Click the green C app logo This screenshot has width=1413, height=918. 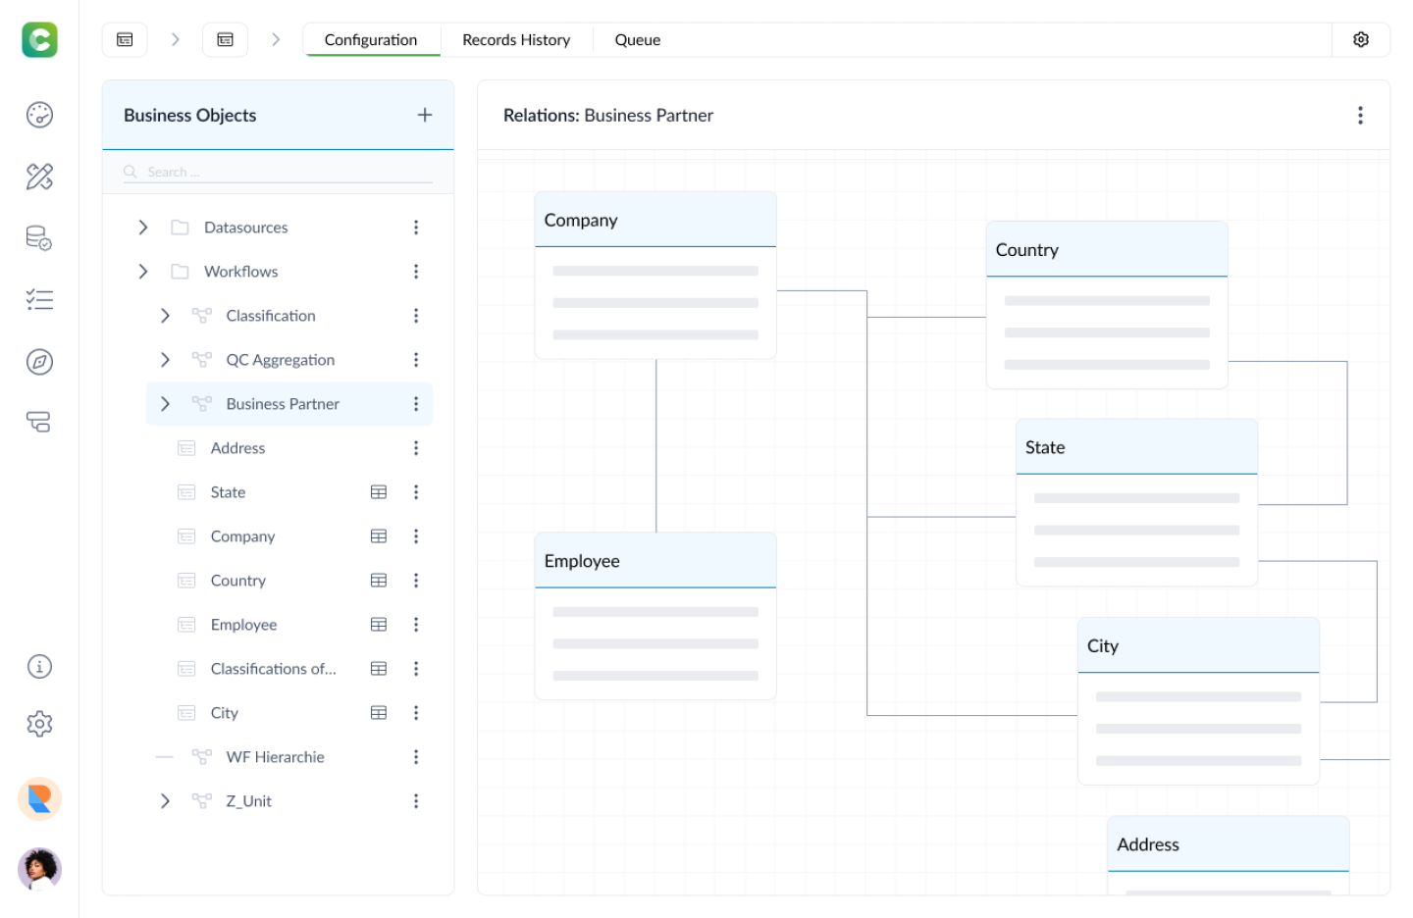[x=39, y=39]
